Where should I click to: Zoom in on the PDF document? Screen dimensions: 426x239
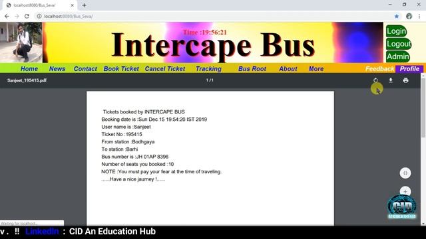[405, 191]
